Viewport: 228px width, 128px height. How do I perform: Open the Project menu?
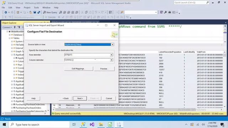[x=27, y=7]
